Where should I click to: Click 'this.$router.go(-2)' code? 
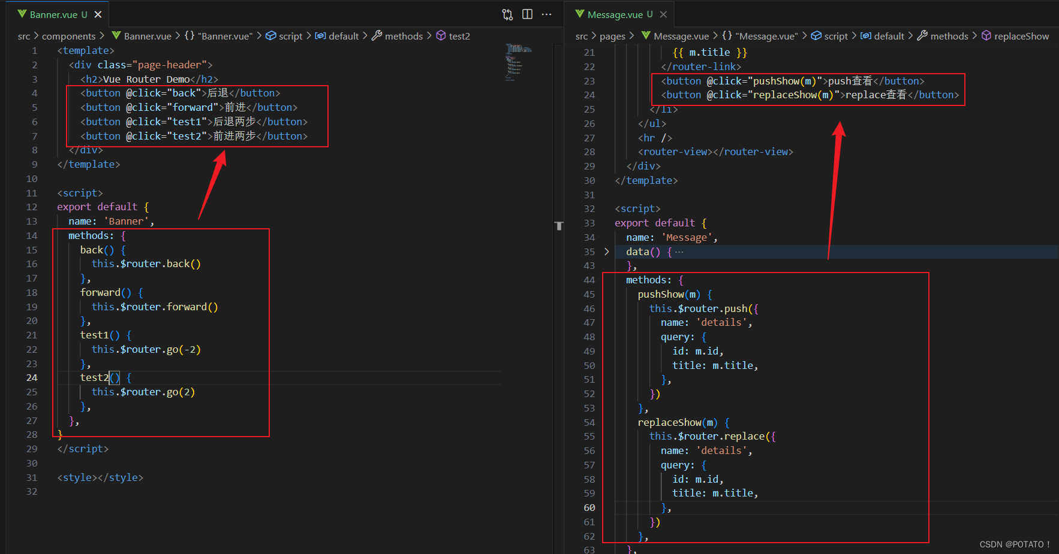point(146,349)
